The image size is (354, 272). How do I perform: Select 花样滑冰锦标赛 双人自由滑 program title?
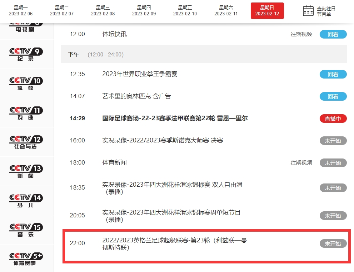pyautogui.click(x=172, y=188)
